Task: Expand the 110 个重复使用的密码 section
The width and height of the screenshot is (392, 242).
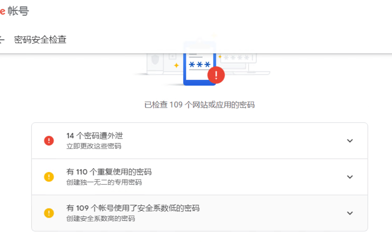Action: point(350,177)
